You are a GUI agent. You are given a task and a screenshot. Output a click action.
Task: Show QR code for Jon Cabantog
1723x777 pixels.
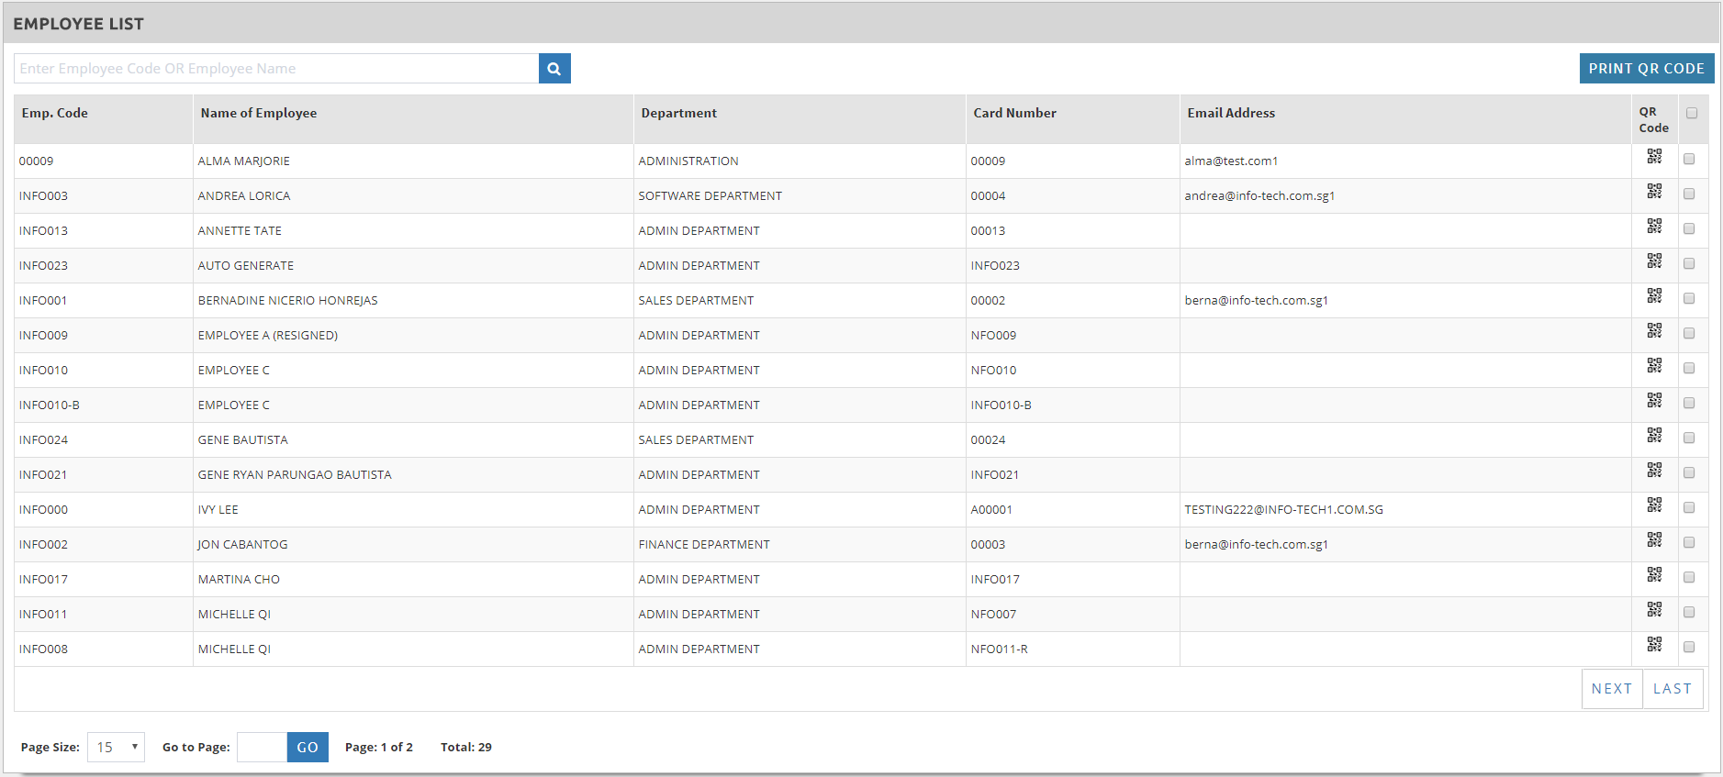(x=1654, y=540)
